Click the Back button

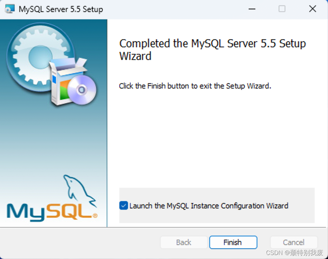click(x=184, y=242)
